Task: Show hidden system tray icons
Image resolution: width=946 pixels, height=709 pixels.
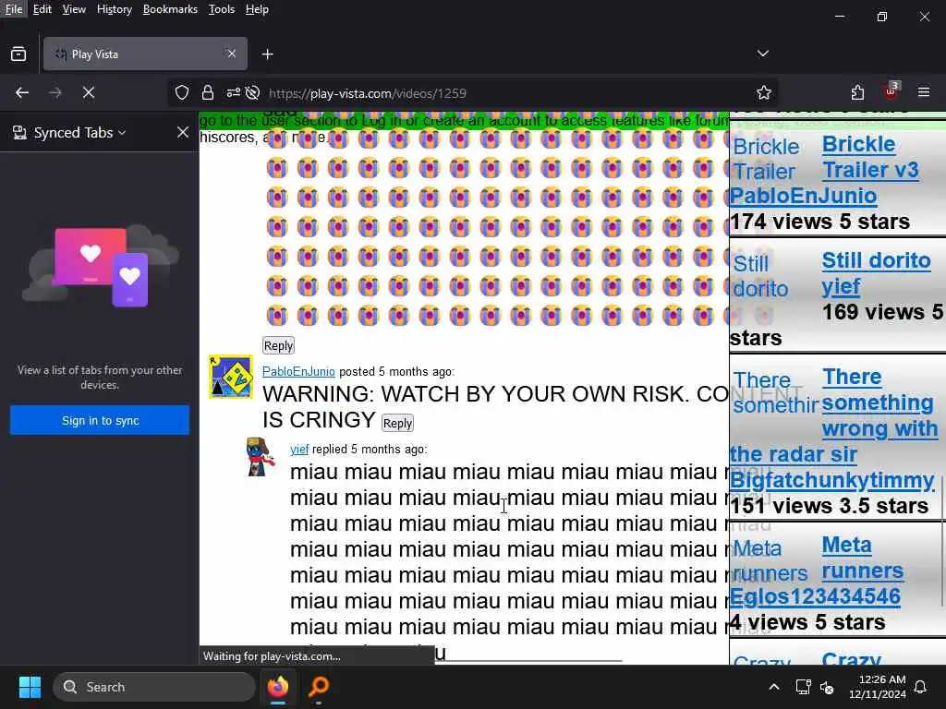Action: click(x=774, y=687)
